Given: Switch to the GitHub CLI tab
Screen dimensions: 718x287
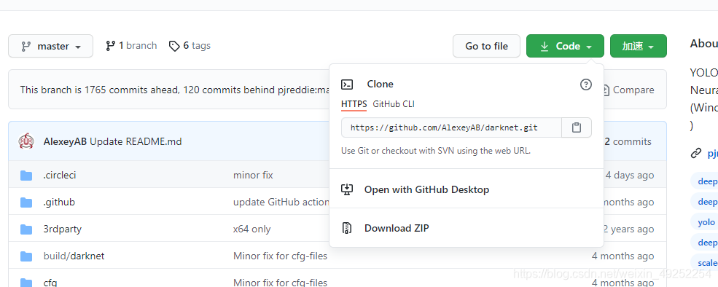Looking at the screenshot, I should (394, 104).
